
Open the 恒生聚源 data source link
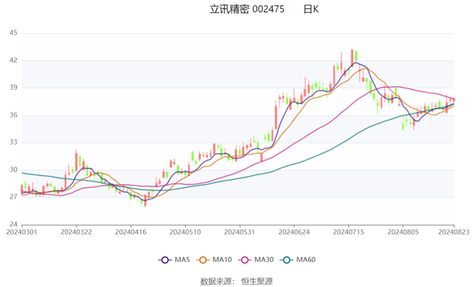coord(257,282)
